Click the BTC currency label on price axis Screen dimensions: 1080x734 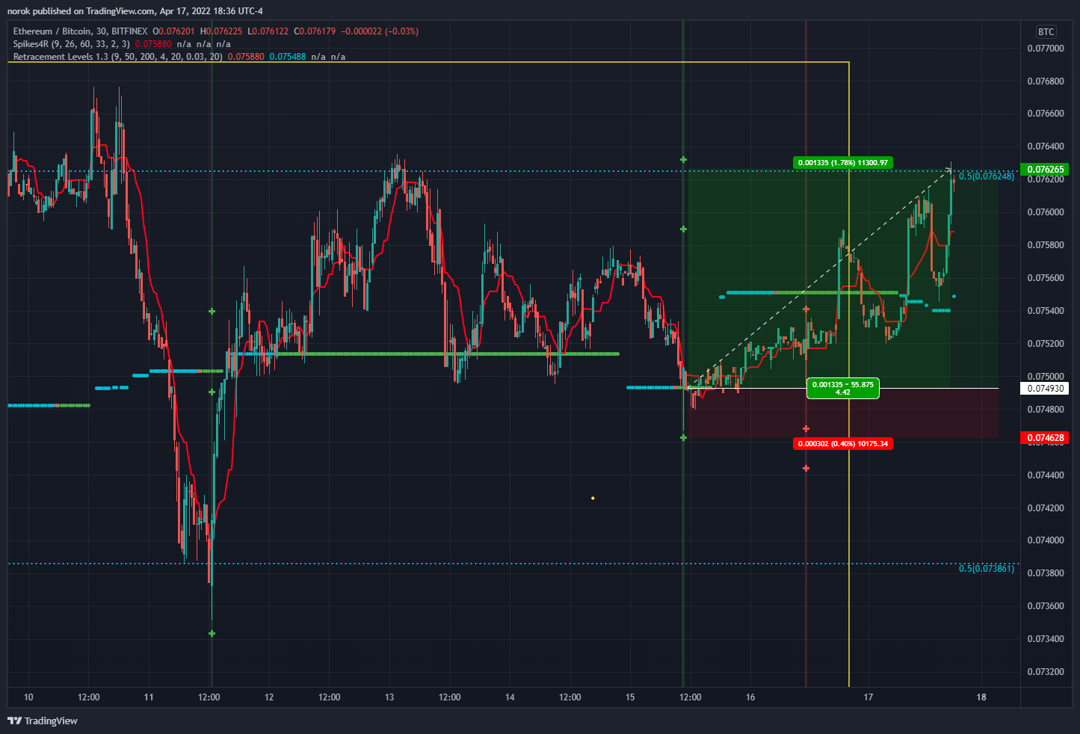(x=1046, y=31)
